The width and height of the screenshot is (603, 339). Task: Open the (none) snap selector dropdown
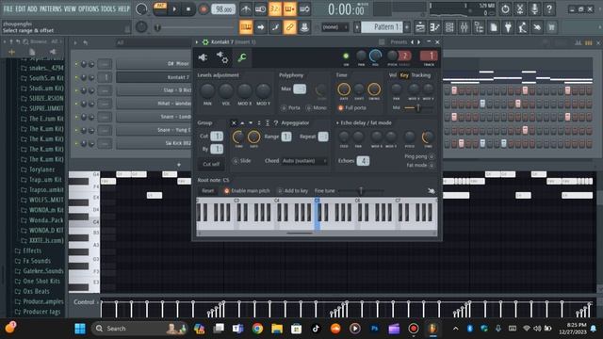click(335, 27)
